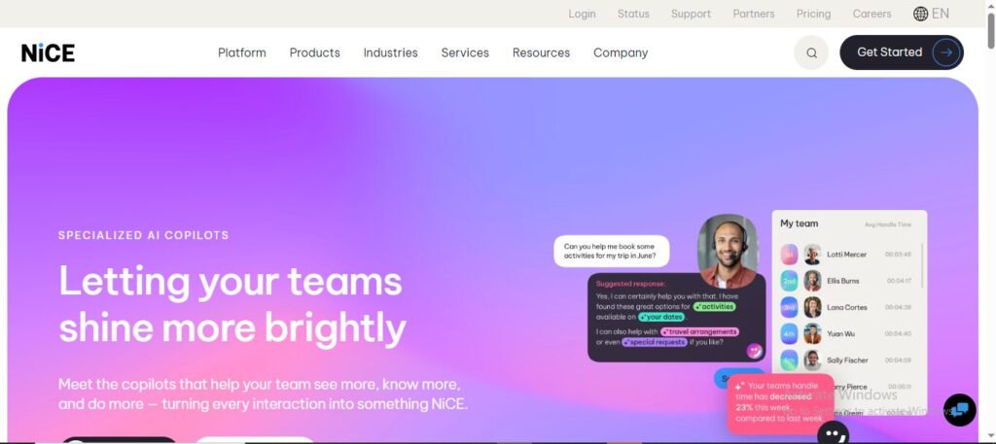Open the Pricing link
Screen dimensions: 996x444
pos(814,14)
